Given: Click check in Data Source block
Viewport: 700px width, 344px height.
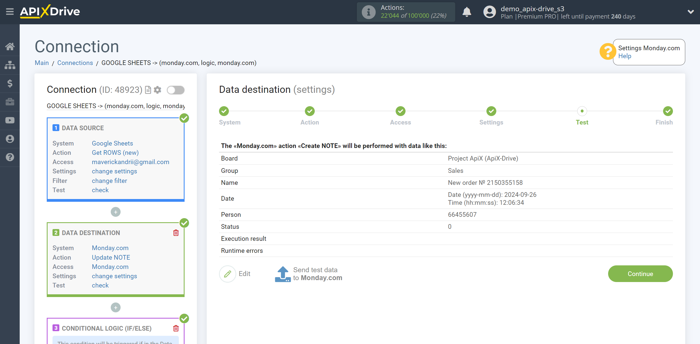Looking at the screenshot, I should [100, 190].
